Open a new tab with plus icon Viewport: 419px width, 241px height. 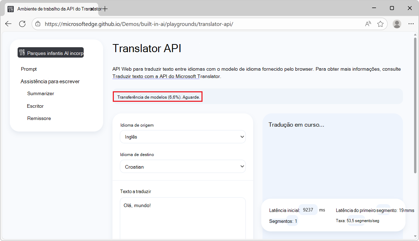click(105, 9)
